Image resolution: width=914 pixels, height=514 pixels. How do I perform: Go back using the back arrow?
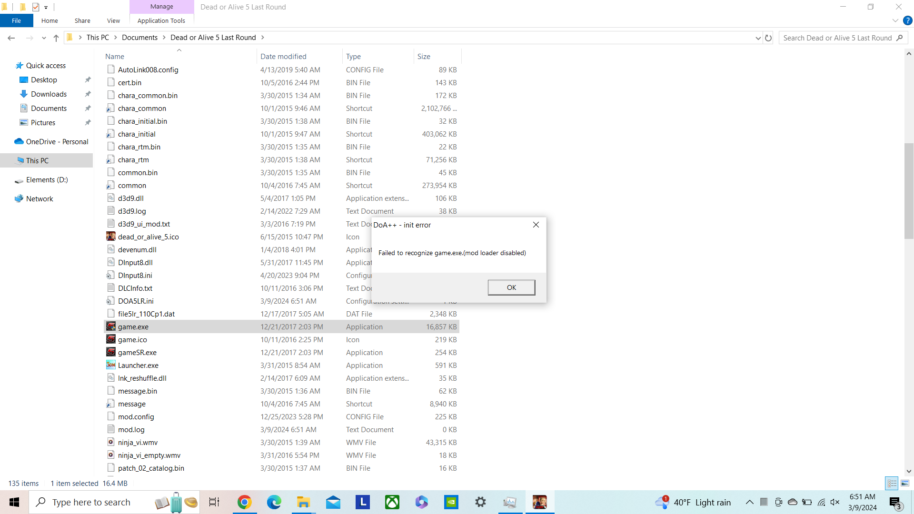[x=11, y=38]
